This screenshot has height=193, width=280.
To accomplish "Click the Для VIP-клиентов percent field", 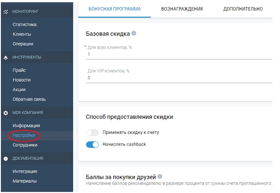I will (x=177, y=78).
